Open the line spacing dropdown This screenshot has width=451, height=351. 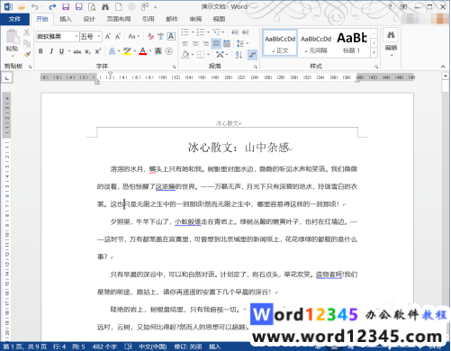pyautogui.click(x=242, y=43)
